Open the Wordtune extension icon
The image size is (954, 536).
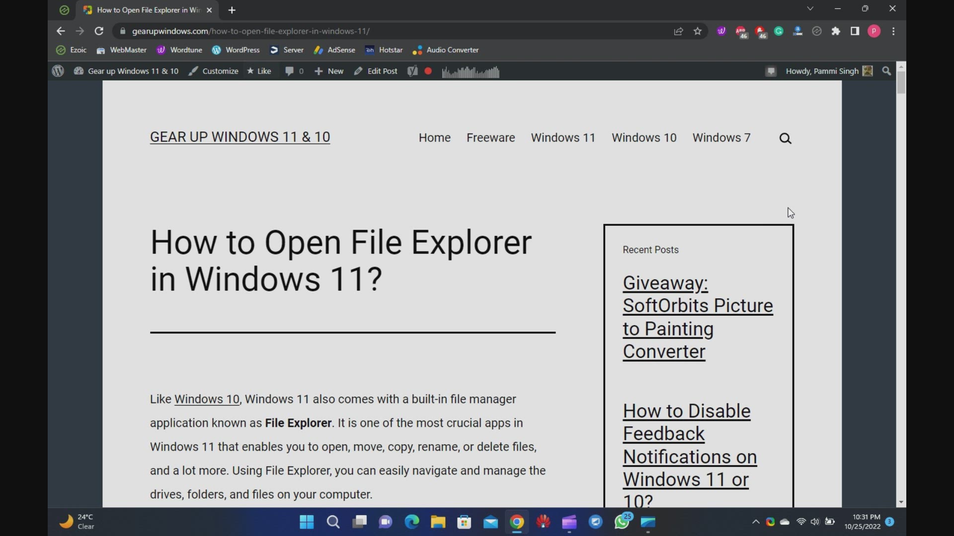click(721, 31)
